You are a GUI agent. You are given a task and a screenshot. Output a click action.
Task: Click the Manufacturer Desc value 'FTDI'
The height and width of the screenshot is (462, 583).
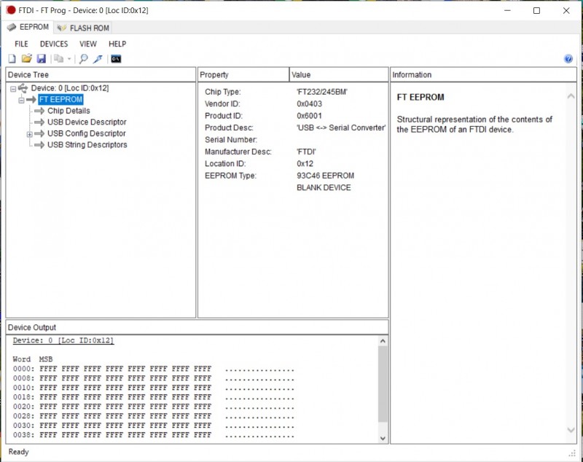(306, 152)
